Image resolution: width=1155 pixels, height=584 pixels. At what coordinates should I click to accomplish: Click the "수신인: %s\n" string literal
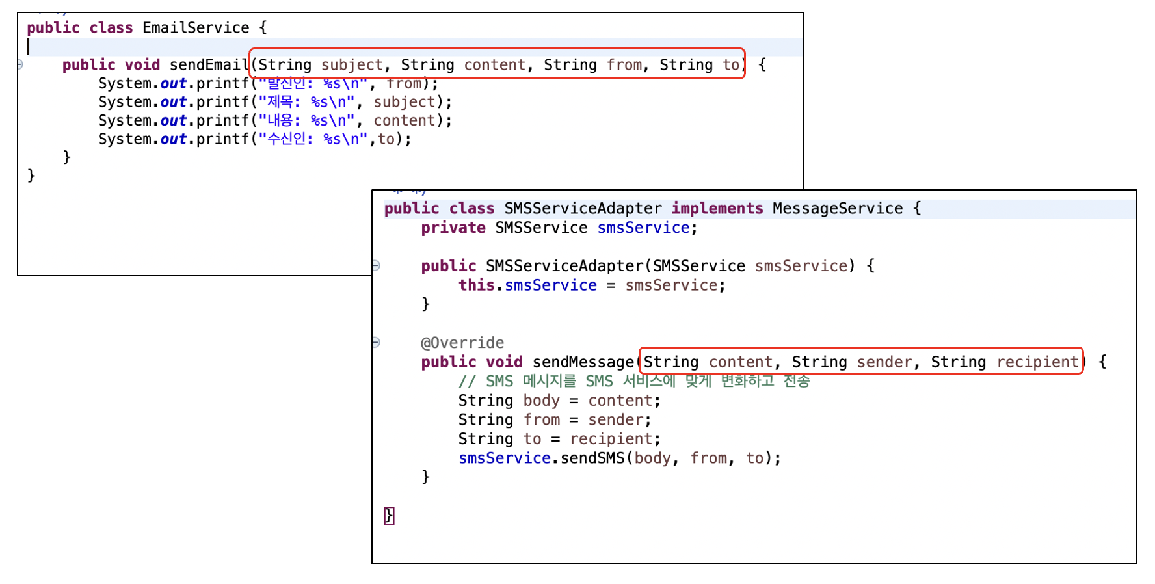point(313,139)
